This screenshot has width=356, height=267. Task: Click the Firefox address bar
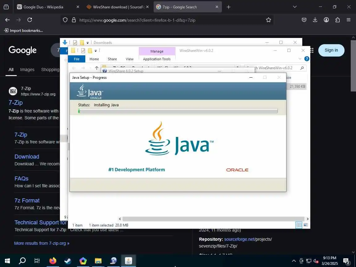pyautogui.click(x=167, y=20)
